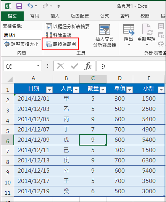
Task: Select the cell with date 2014/12/19
Action: (34, 191)
